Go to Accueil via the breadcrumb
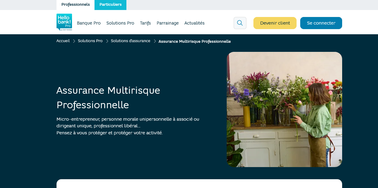This screenshot has height=188, width=378. pyautogui.click(x=63, y=41)
